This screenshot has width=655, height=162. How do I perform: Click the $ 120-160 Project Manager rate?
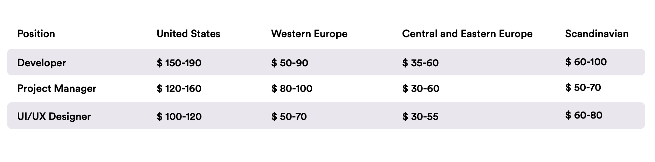point(179,88)
